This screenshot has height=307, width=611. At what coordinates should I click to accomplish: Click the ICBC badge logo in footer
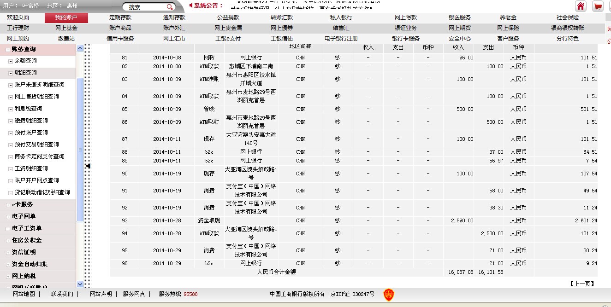click(389, 295)
